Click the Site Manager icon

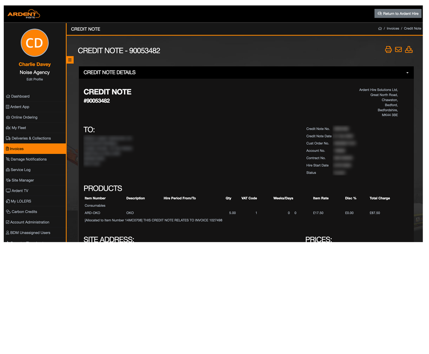coord(8,180)
